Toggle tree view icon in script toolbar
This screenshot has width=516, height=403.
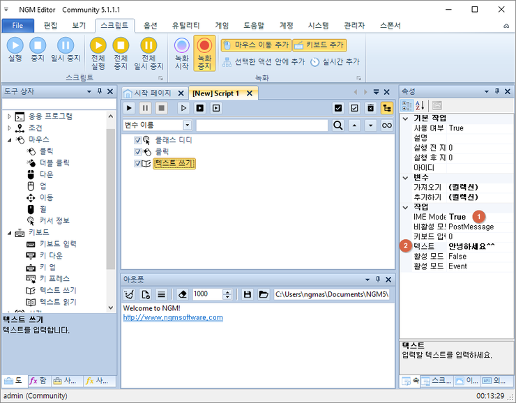387,108
